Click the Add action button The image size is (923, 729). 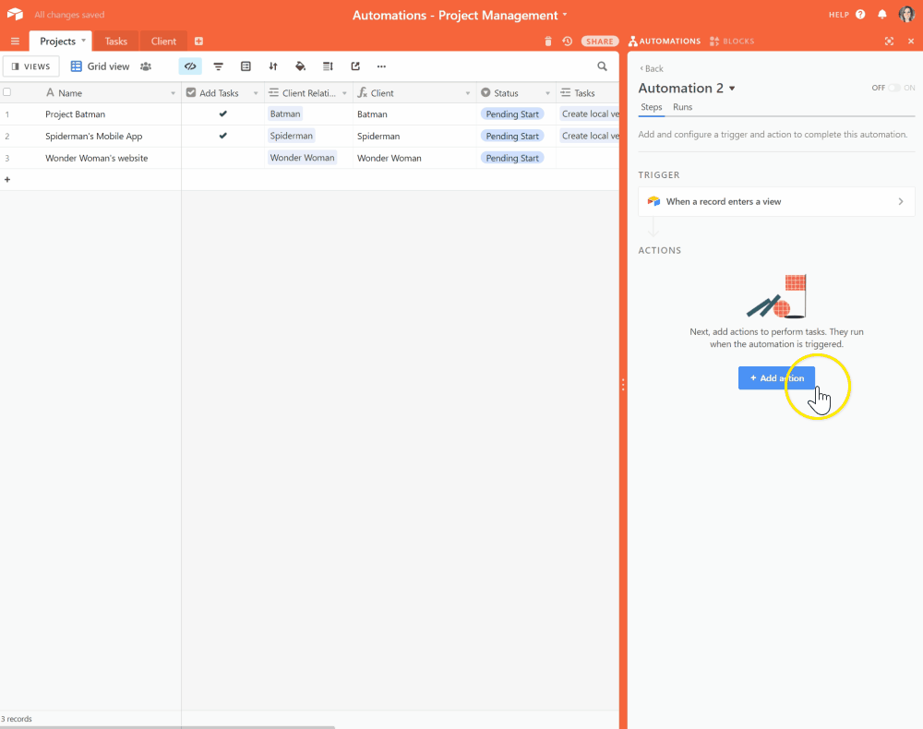pos(776,378)
